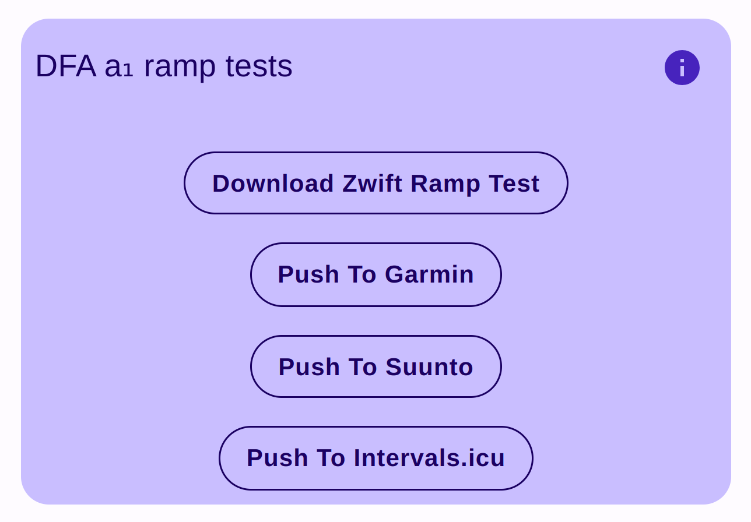Push the ramp test to Garmin
This screenshot has width=751, height=522.
pos(376,274)
